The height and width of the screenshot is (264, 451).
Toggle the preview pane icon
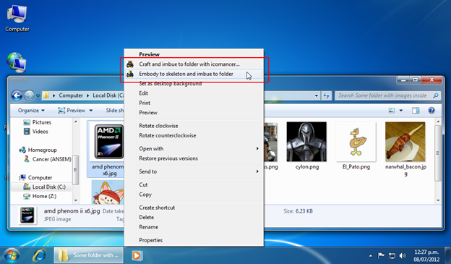(x=416, y=110)
